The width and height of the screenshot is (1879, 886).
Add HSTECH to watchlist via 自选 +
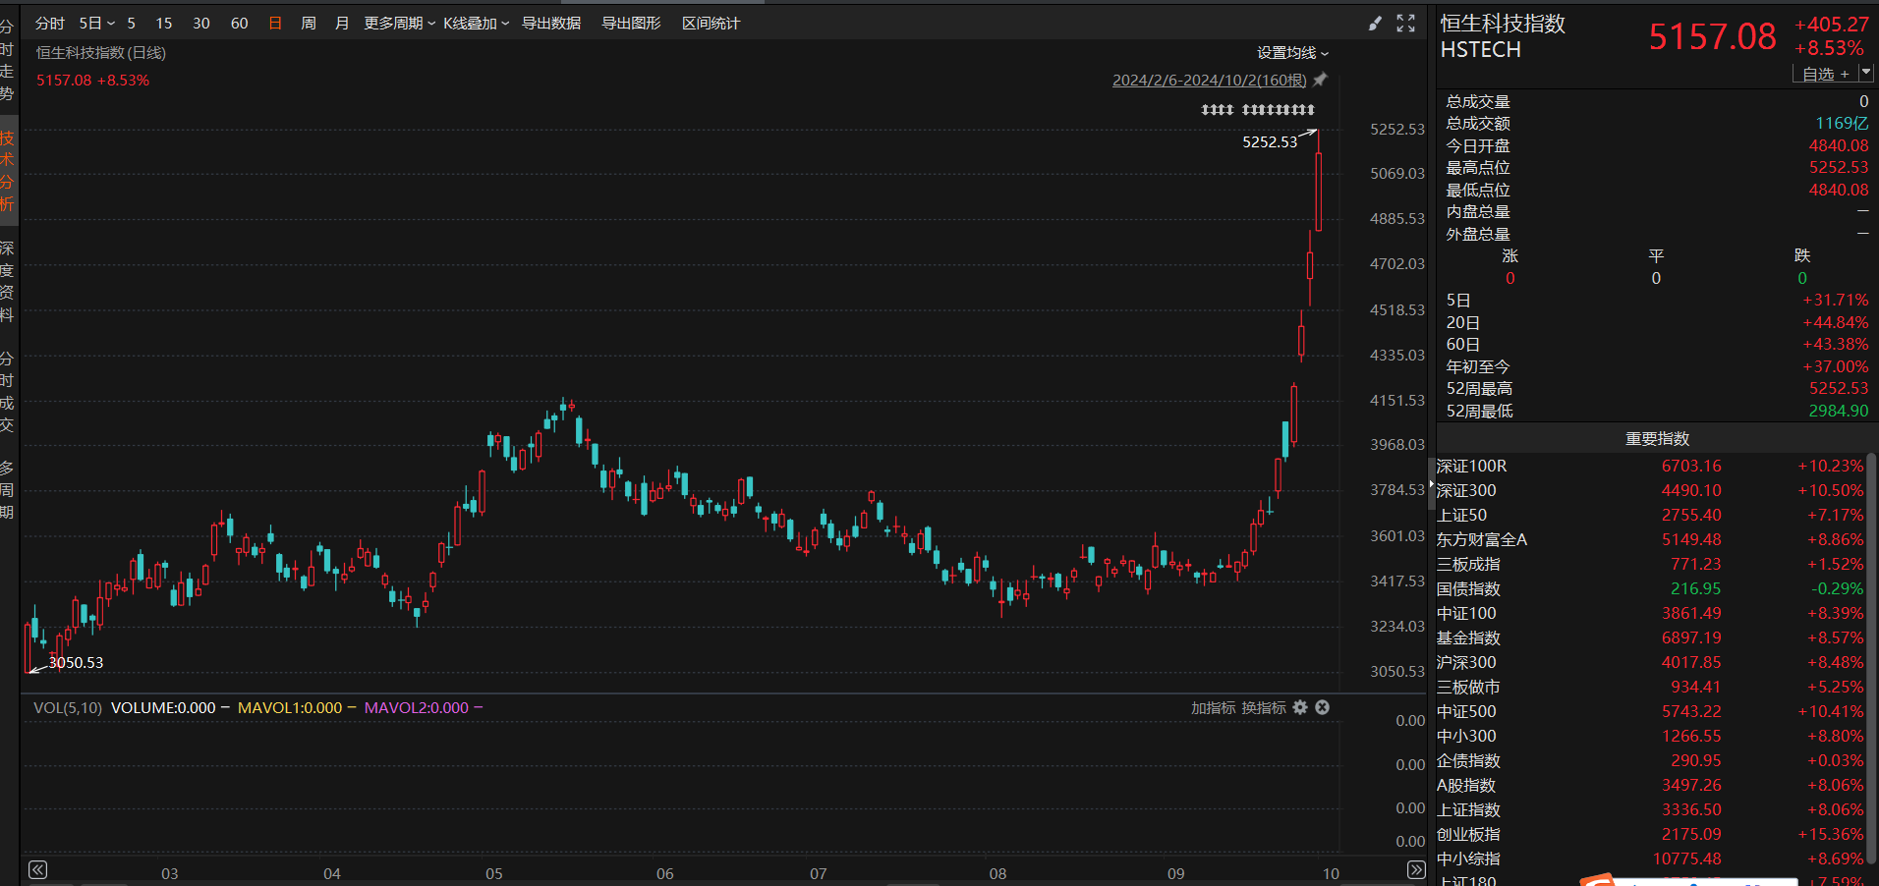tap(1825, 74)
